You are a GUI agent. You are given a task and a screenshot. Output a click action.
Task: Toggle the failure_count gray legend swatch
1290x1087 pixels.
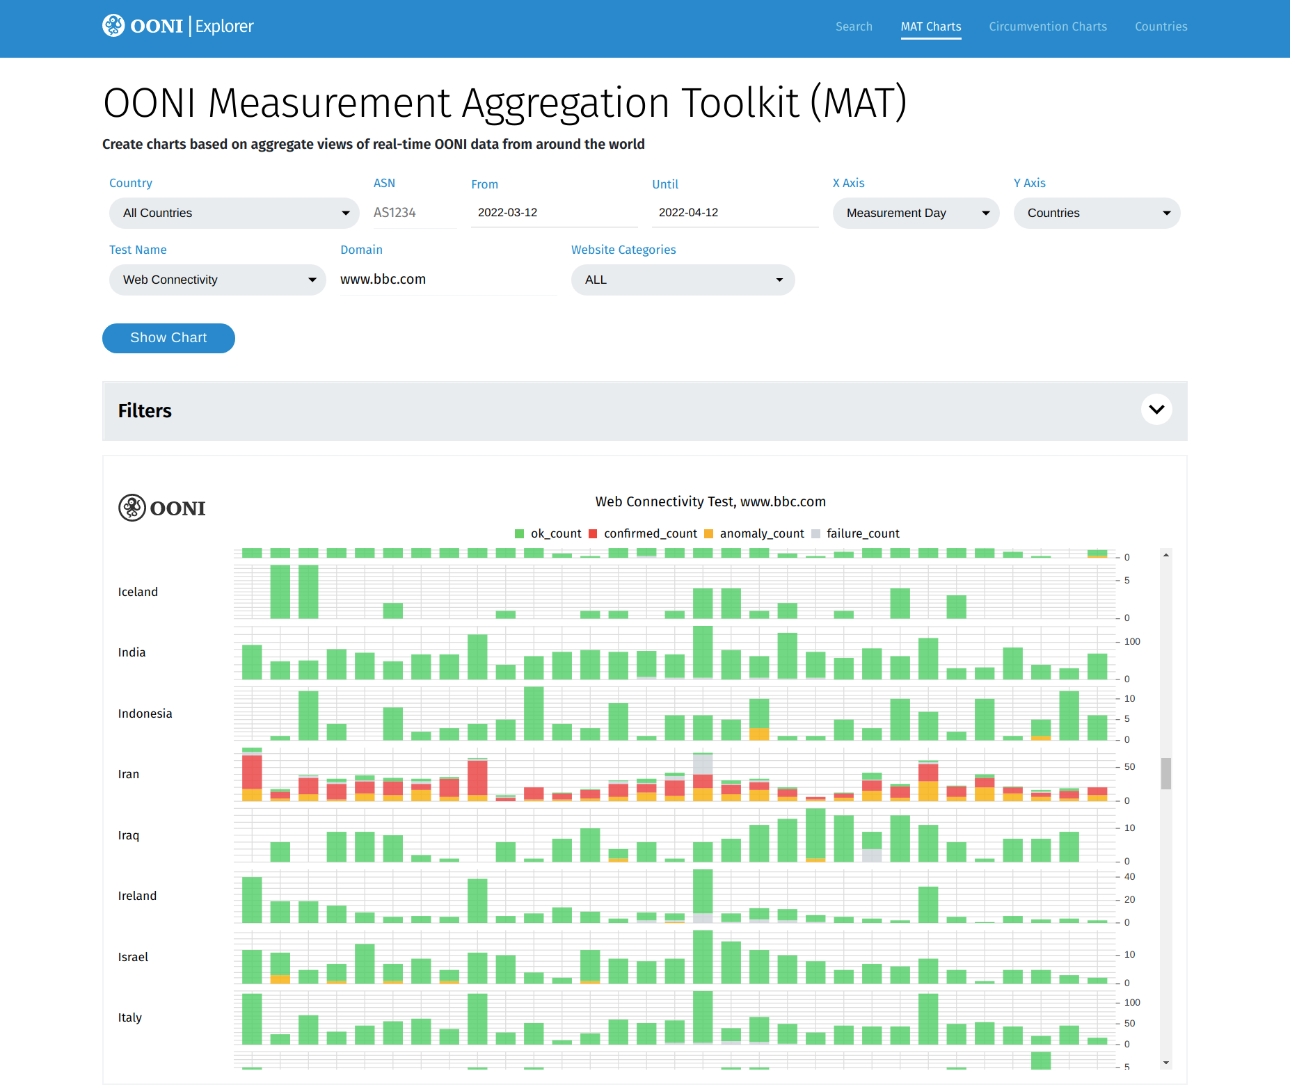click(x=815, y=534)
